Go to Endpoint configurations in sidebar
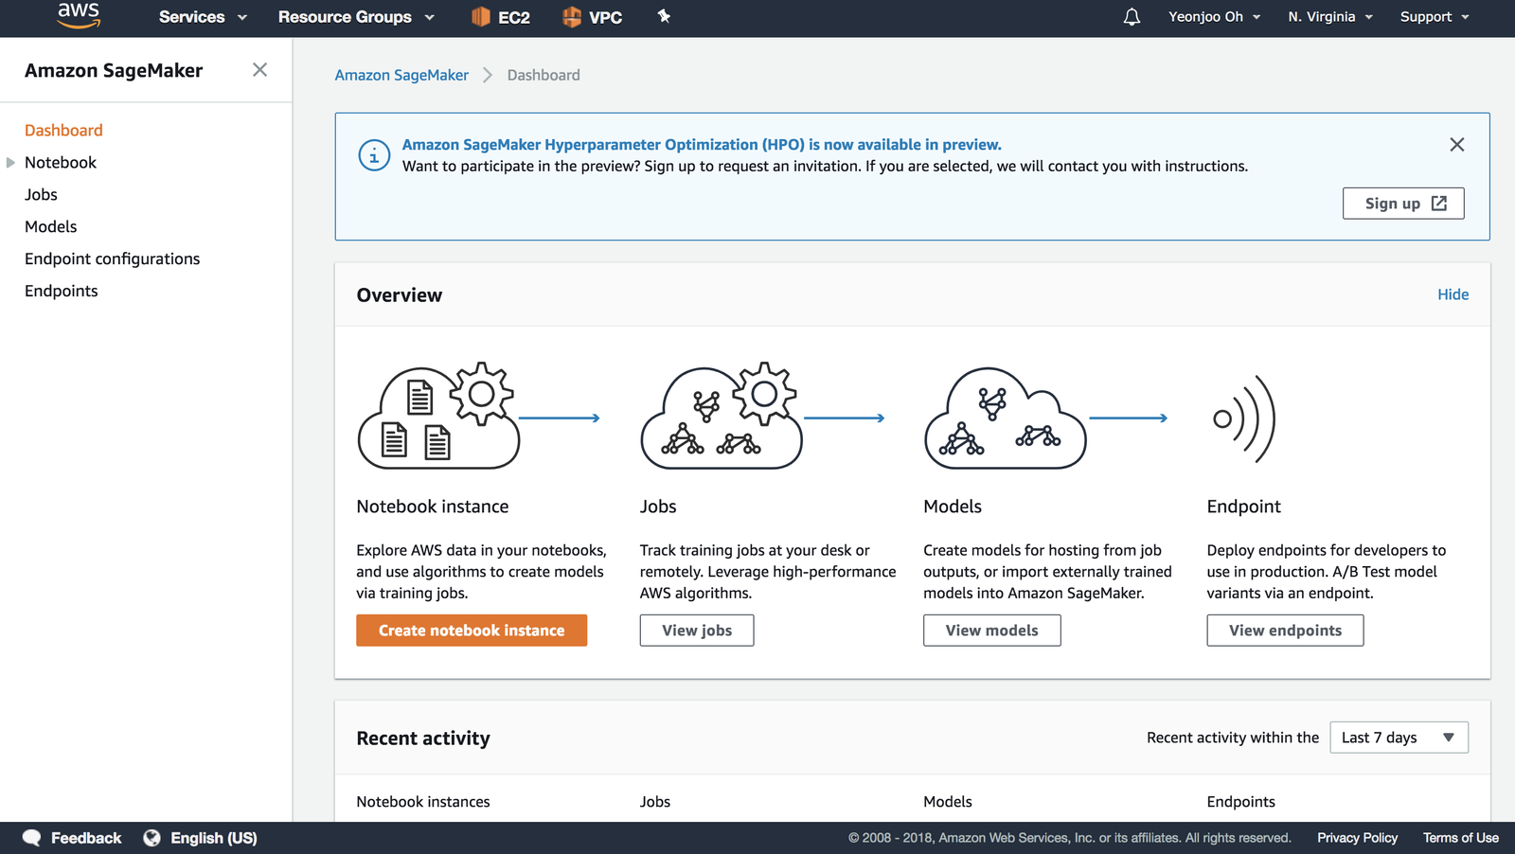This screenshot has height=854, width=1515. coord(112,259)
